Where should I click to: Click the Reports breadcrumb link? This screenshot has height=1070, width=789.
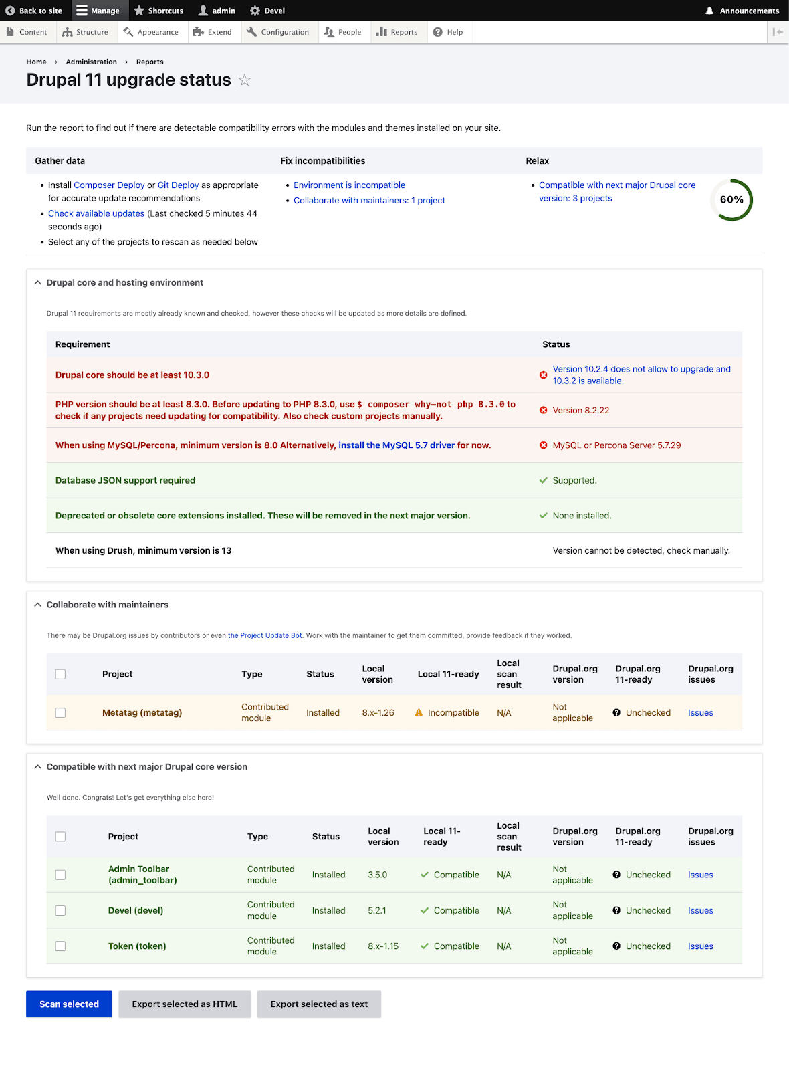tap(150, 62)
